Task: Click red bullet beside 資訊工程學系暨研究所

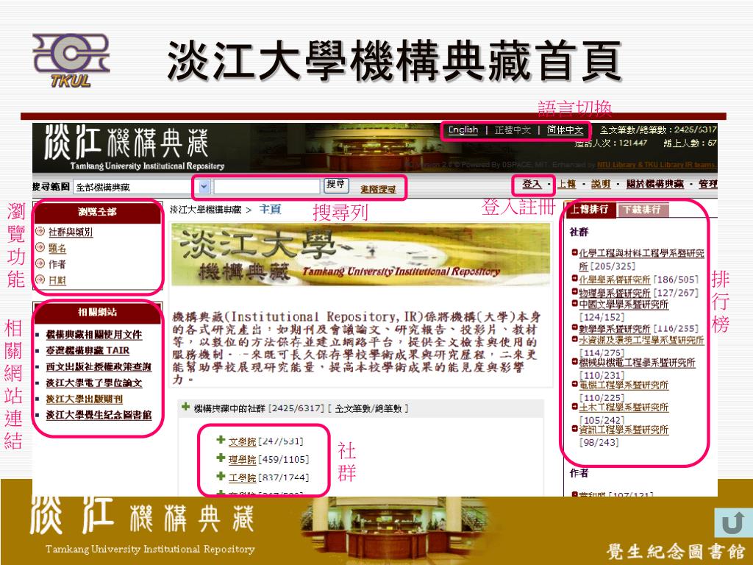Action: [x=574, y=429]
